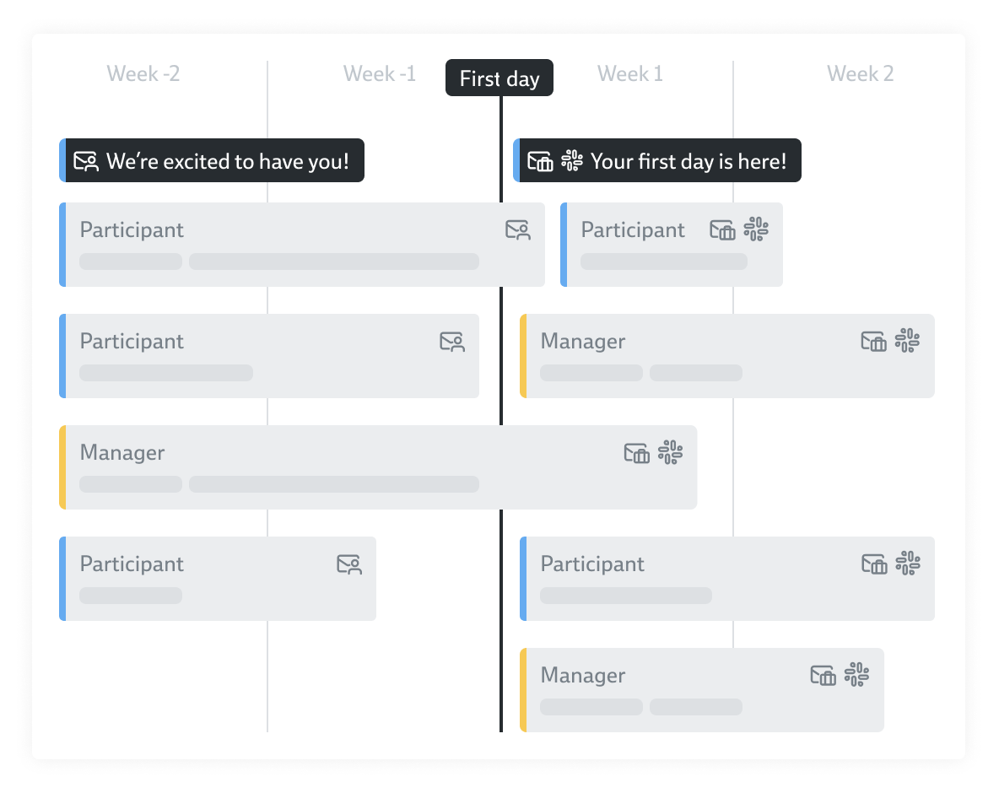Click the First day timeline marker
Screen dimensions: 999x793
pyautogui.click(x=499, y=78)
